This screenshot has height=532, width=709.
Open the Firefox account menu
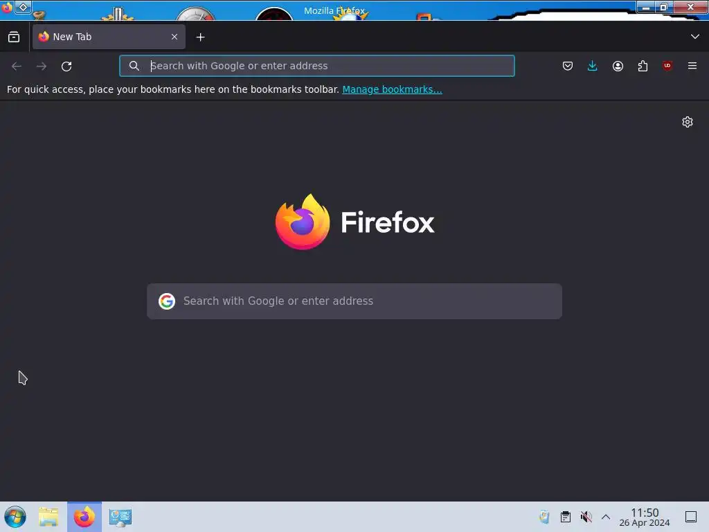click(618, 66)
